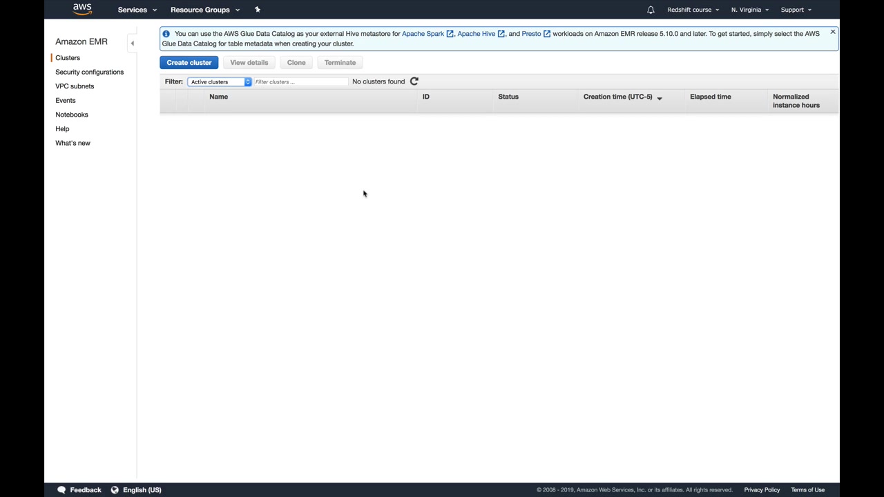Click the Create cluster button
The height and width of the screenshot is (497, 884).
189,63
